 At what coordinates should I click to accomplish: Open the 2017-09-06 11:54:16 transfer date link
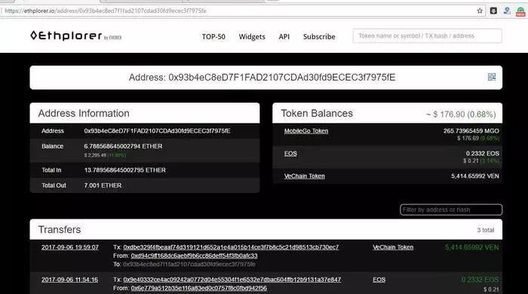pos(69,280)
